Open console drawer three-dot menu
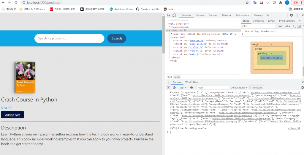Screen dimensions: 304x155 (169, 82)
